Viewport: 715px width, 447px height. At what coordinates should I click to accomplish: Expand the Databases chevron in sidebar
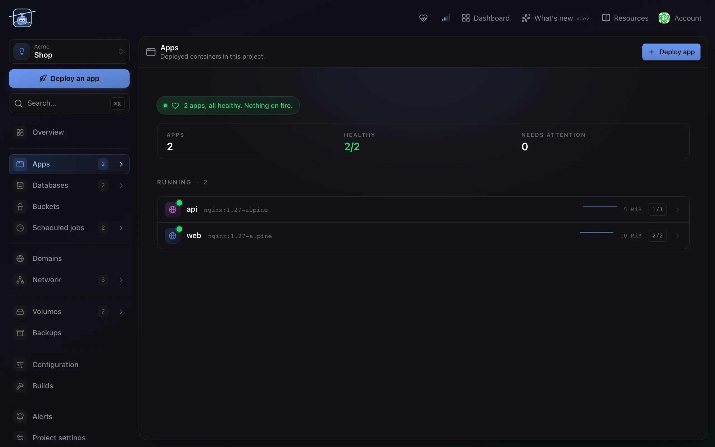point(121,185)
